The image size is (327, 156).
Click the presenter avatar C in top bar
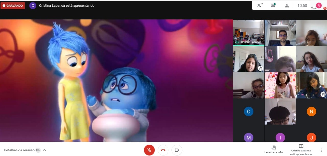(33, 6)
